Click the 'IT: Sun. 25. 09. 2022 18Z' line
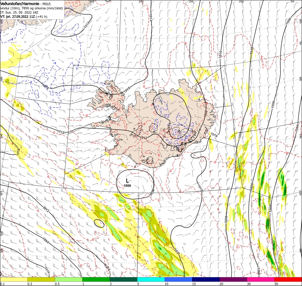Viewport: 302px width, 286px height. point(19,12)
